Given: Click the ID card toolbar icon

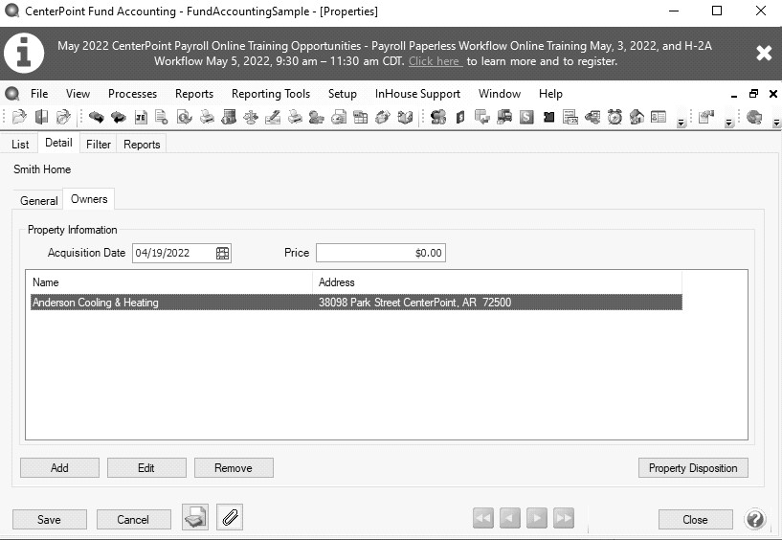Looking at the screenshot, I should pyautogui.click(x=659, y=117).
